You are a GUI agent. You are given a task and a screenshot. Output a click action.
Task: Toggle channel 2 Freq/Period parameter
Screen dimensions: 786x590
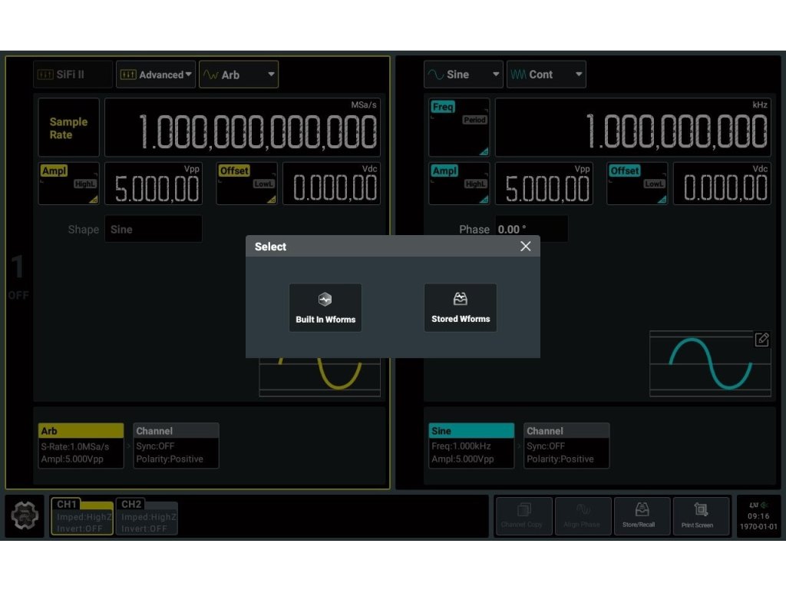coord(459,128)
